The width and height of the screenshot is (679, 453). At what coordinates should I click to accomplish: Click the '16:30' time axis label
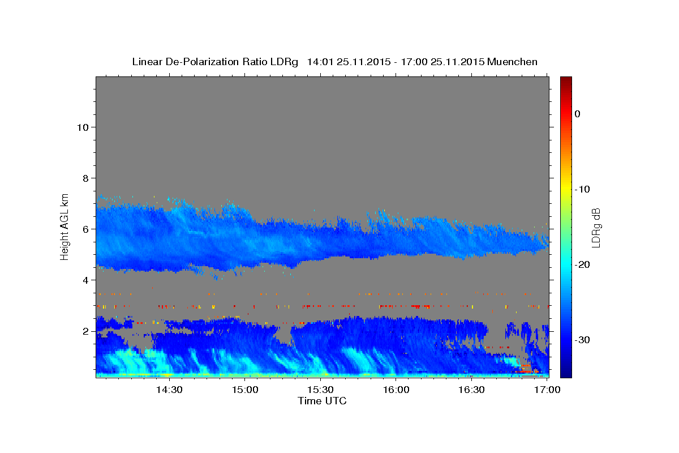[x=472, y=390]
